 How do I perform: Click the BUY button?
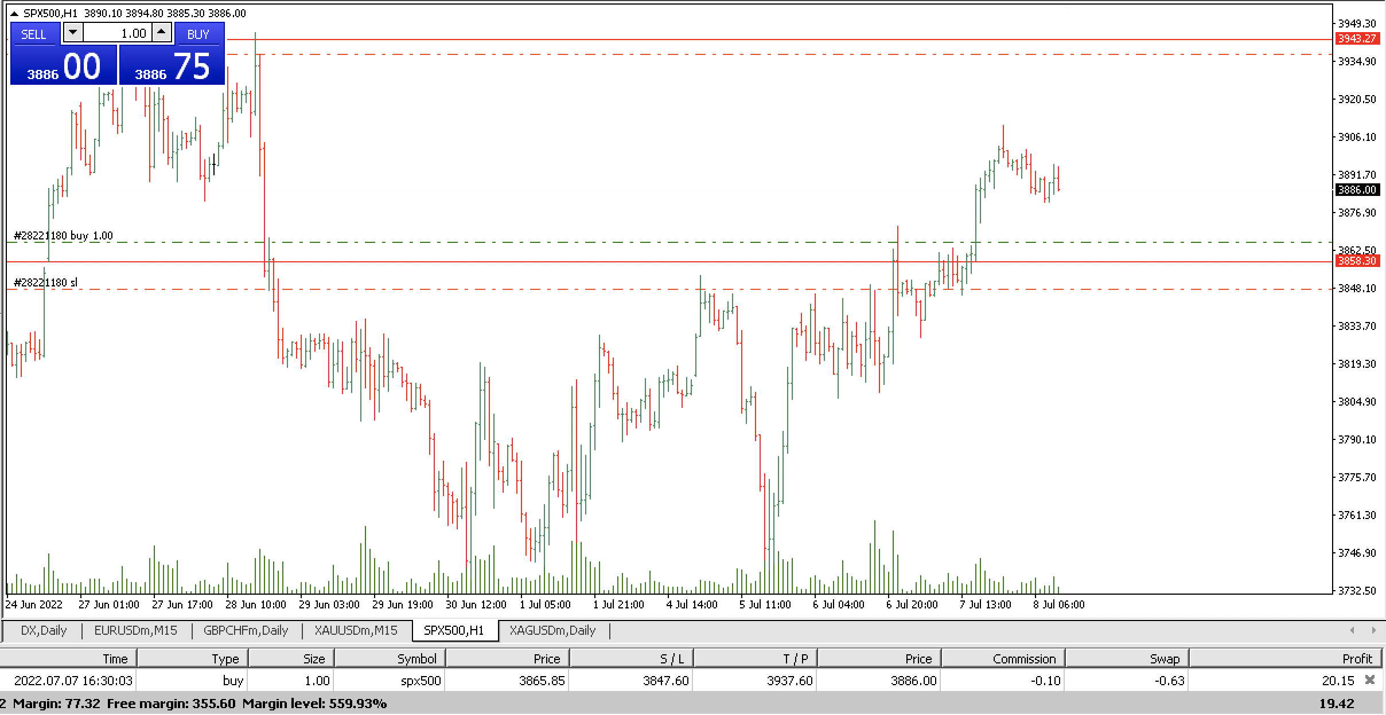coord(198,34)
